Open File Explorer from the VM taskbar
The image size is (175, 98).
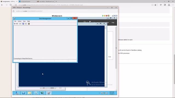tap(30, 93)
